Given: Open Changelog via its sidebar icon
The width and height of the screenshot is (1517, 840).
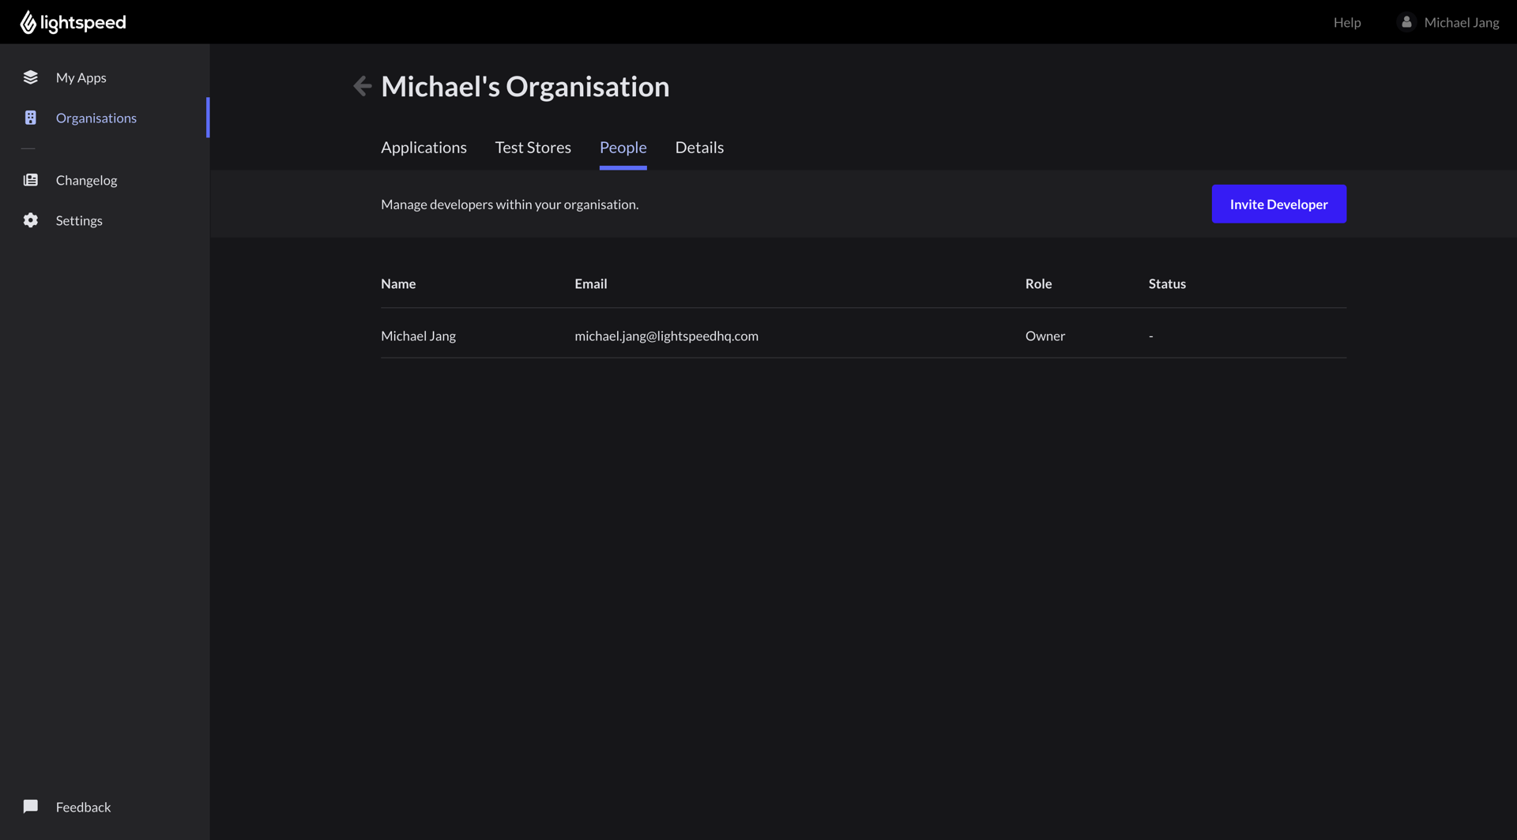Looking at the screenshot, I should coord(30,179).
